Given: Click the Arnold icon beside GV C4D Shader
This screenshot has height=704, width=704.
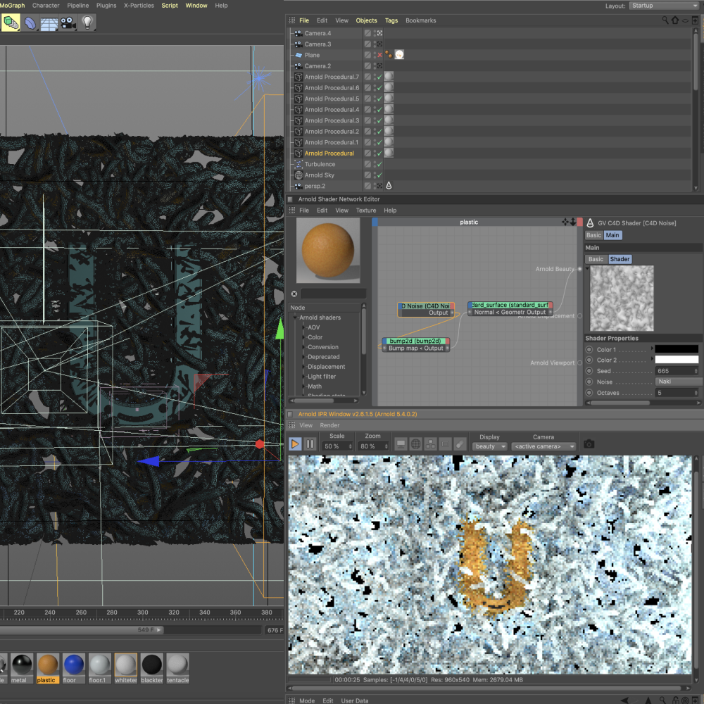Looking at the screenshot, I should click(x=591, y=222).
